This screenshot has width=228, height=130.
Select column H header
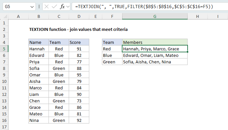[197, 16]
